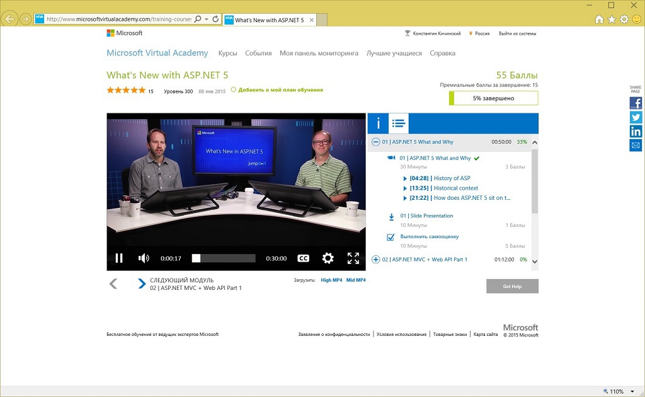Screen dimensions: 645x397
Task: Go to next module arrow
Action: coord(142,284)
